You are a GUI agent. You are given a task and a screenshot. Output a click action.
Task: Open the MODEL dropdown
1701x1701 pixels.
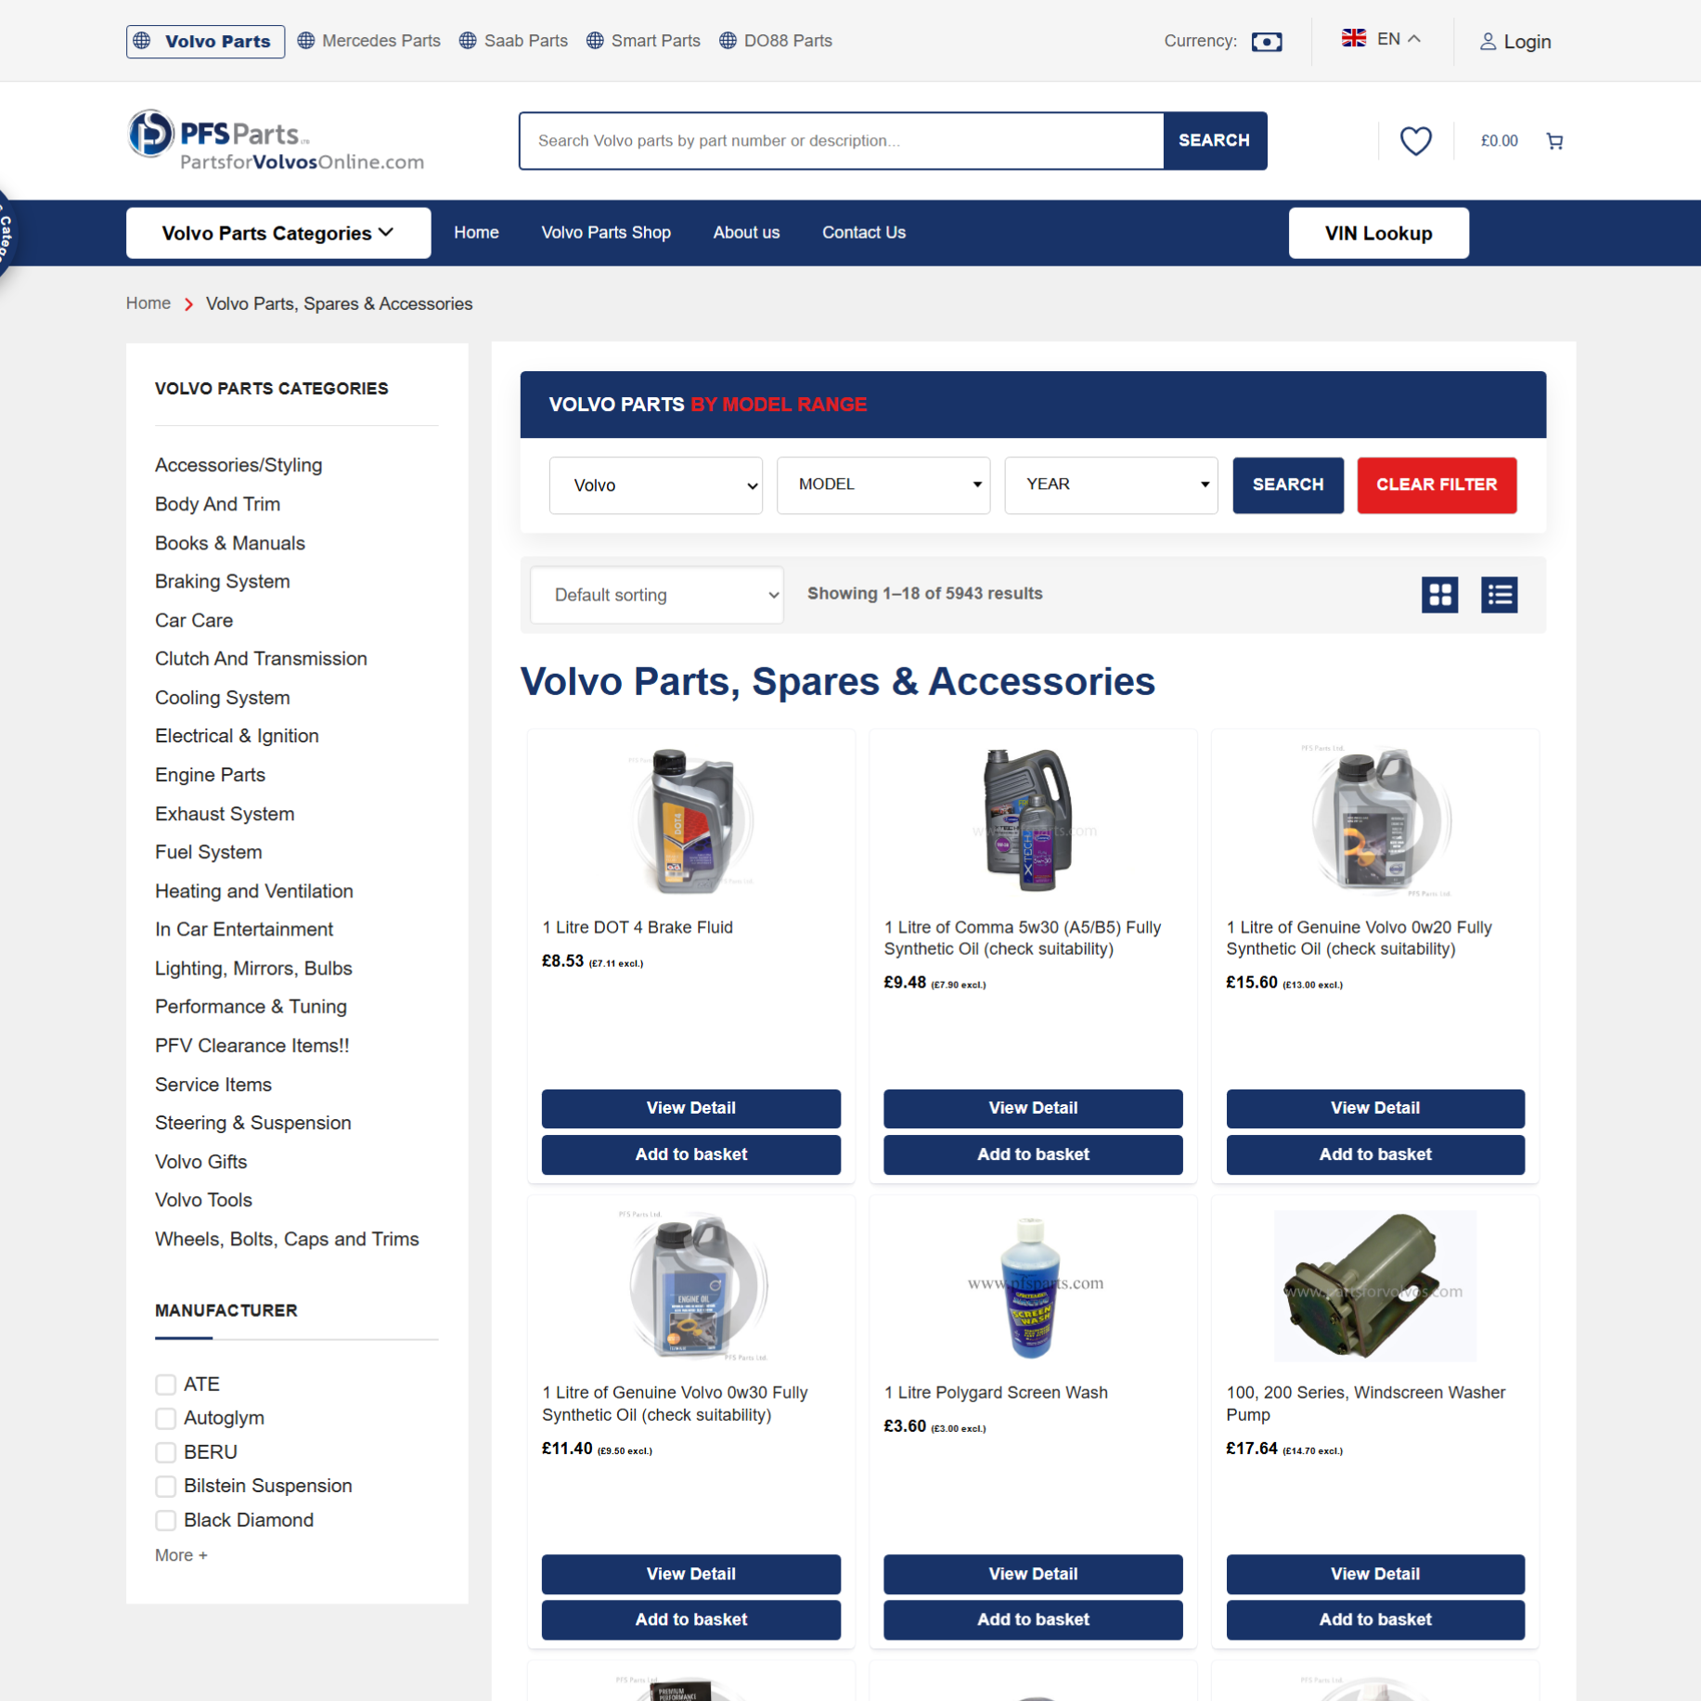(x=883, y=485)
